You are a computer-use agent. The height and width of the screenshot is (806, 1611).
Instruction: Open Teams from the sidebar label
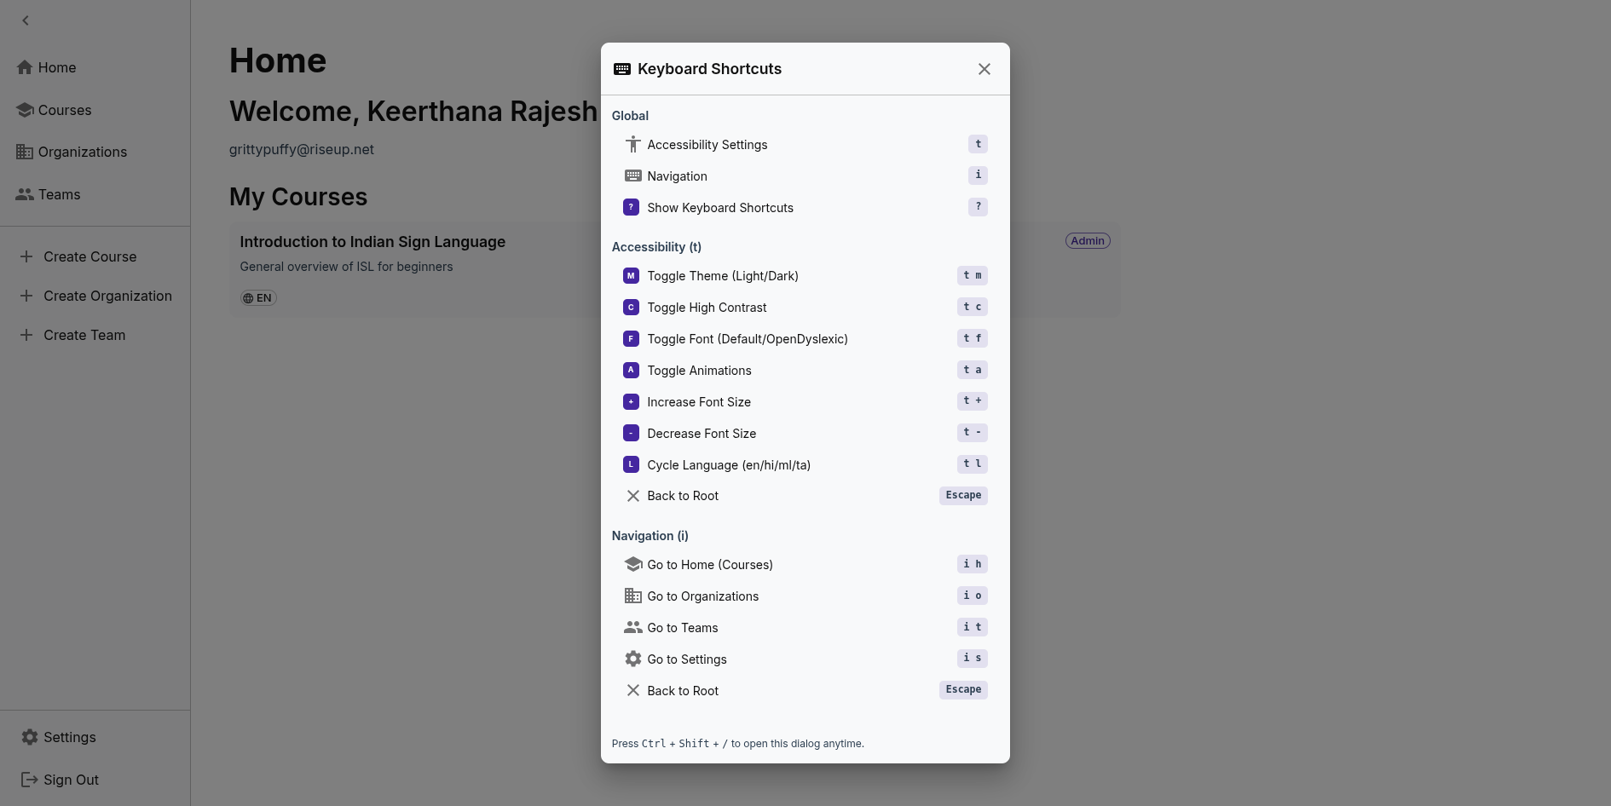60,194
